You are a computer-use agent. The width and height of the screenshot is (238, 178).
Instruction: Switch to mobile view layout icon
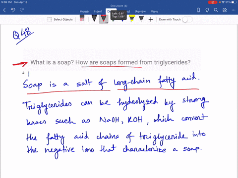click(x=198, y=10)
